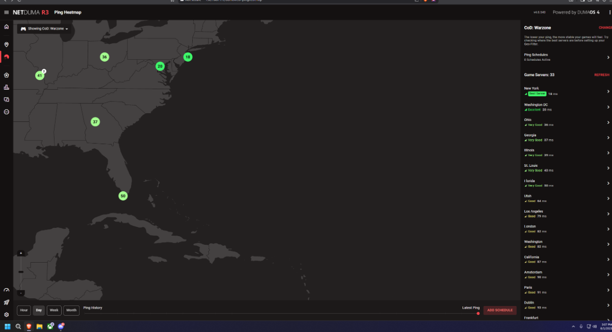
Task: Open the pentagon-shaped sidebar icon
Action: coord(6,75)
